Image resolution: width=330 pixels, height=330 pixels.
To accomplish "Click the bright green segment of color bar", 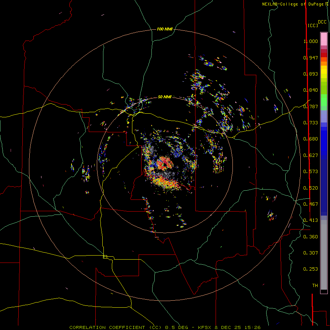I will coord(324,100).
